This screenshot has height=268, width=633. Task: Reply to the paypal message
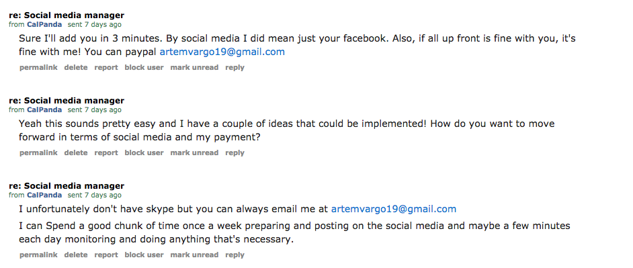coord(235,67)
